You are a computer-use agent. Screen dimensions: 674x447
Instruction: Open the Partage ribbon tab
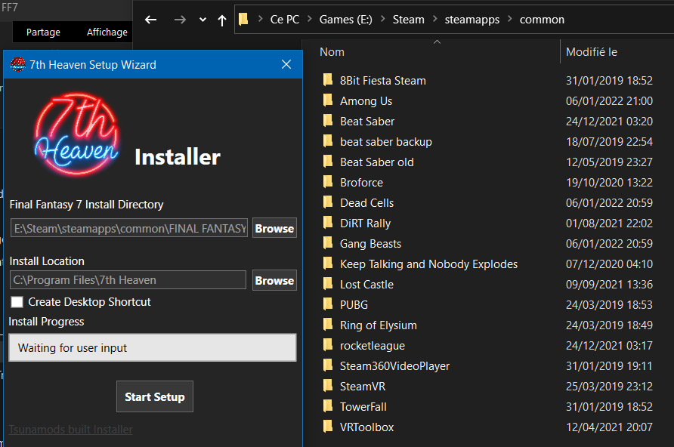43,32
